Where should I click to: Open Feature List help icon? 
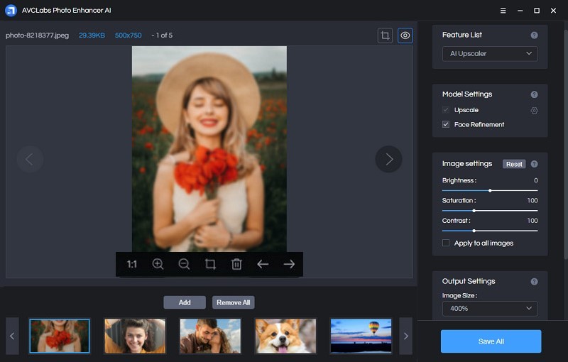tap(535, 35)
